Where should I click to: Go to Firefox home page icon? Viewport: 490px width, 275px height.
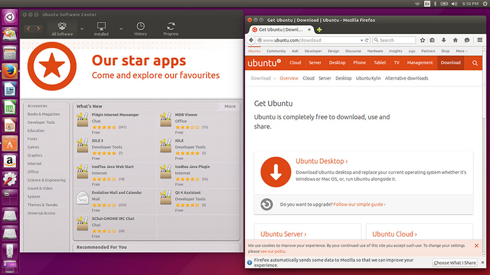(455, 40)
